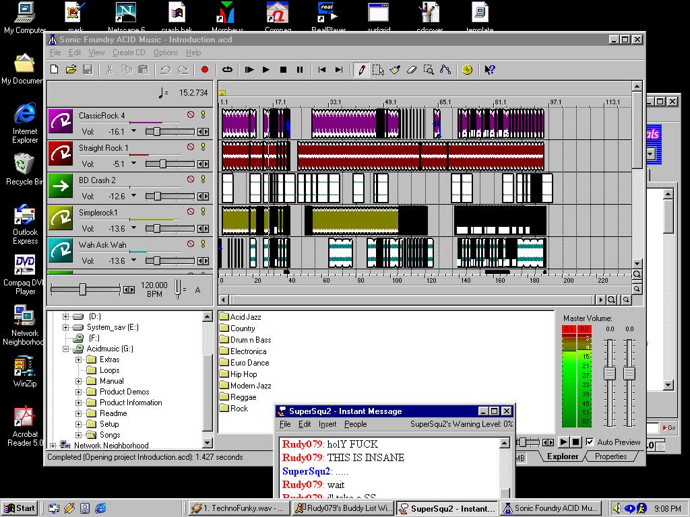The height and width of the screenshot is (517, 690).
Task: Open the Hip Hop folder
Action: pyautogui.click(x=243, y=374)
